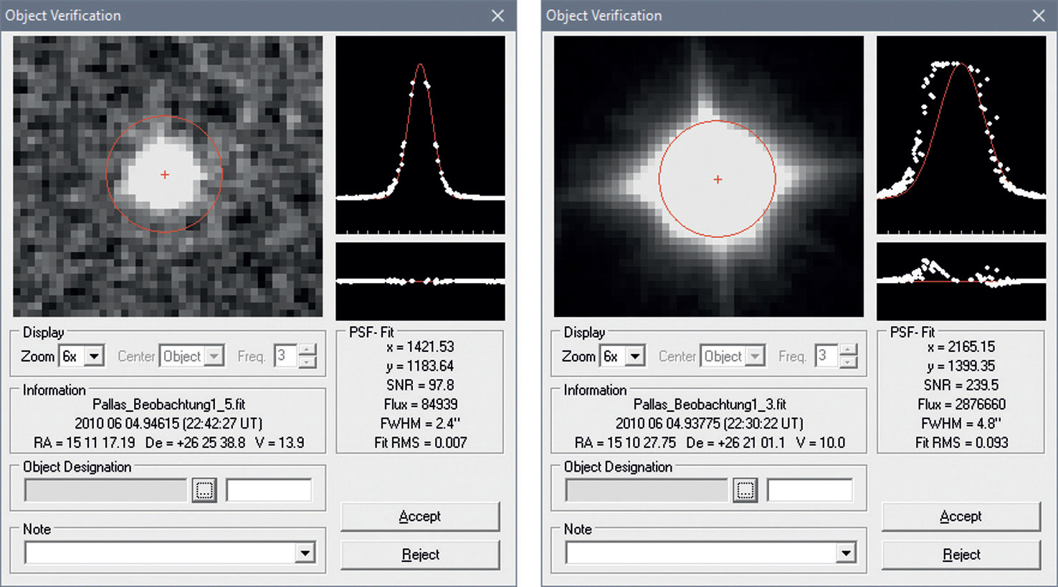The width and height of the screenshot is (1058, 587).
Task: Click the Object Designation input field on left dialog
Action: (x=105, y=490)
